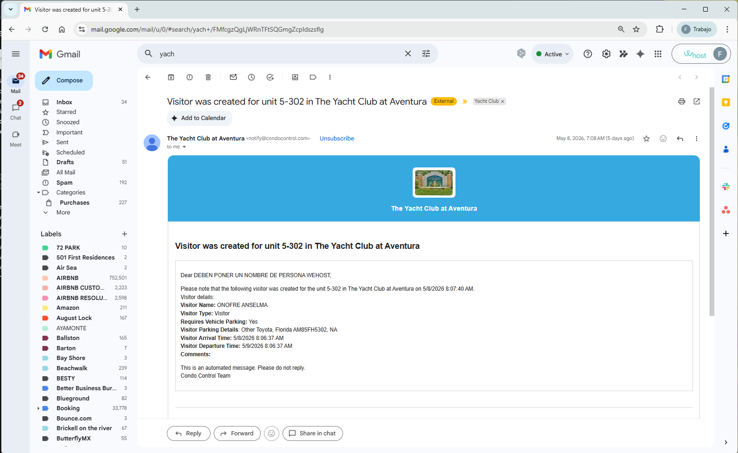Click the Add to Calendar button
The image size is (738, 453).
pyautogui.click(x=199, y=118)
